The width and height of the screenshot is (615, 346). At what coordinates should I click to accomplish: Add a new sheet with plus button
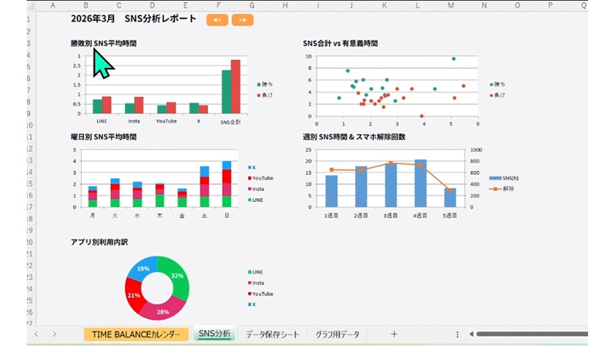point(394,334)
